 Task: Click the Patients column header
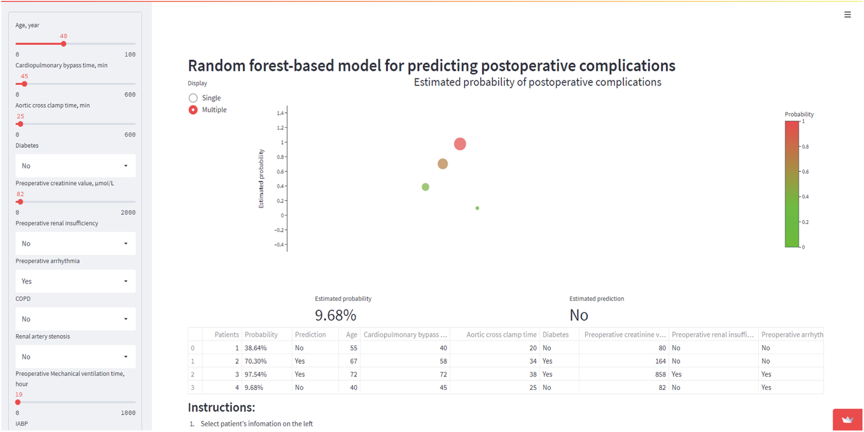tap(226, 335)
